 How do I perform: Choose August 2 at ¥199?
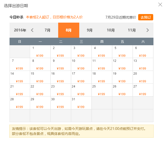tap(61, 52)
